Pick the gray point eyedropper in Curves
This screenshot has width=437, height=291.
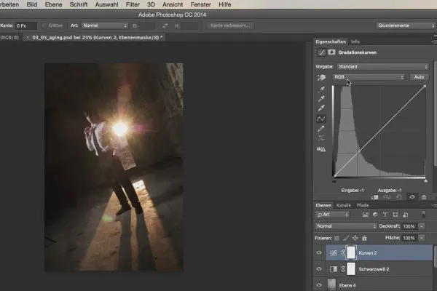(321, 99)
